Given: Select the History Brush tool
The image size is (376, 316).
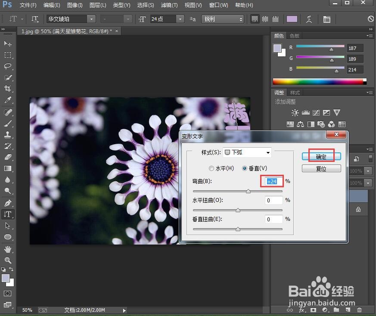Looking at the screenshot, I should tap(8, 146).
